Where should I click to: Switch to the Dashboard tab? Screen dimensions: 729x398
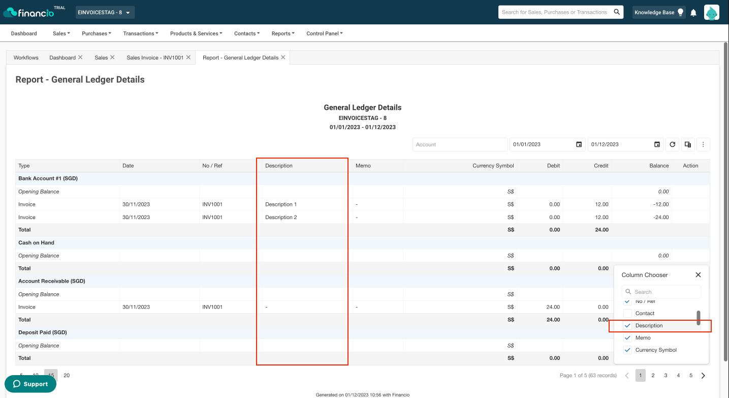[x=62, y=57]
